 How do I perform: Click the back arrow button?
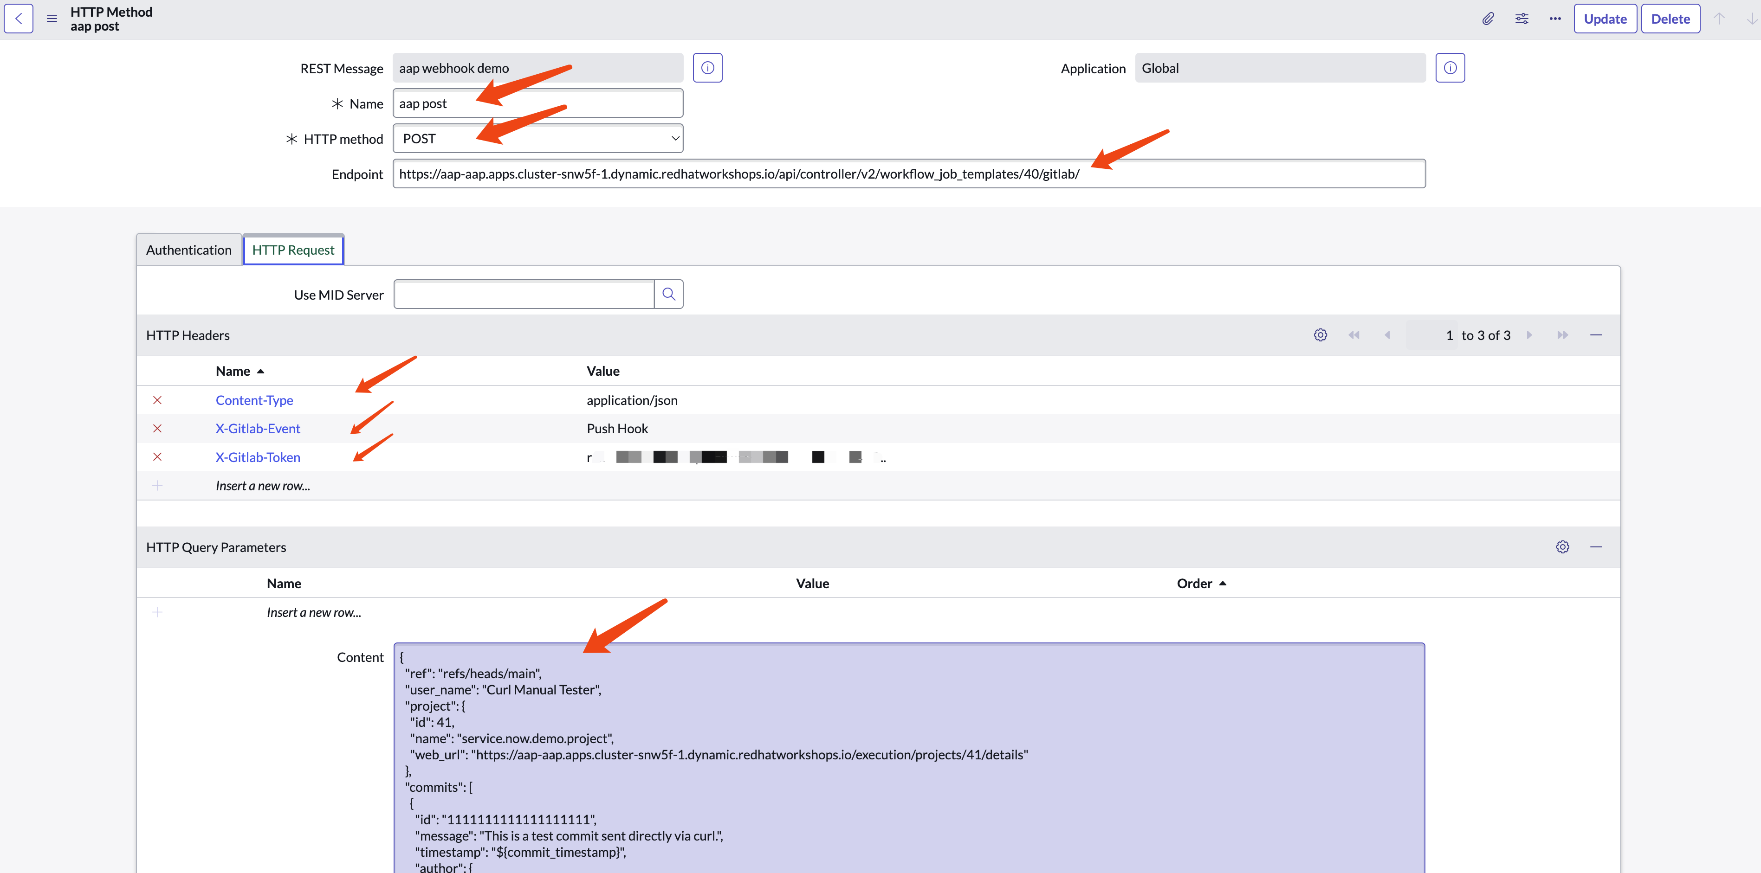tap(19, 19)
